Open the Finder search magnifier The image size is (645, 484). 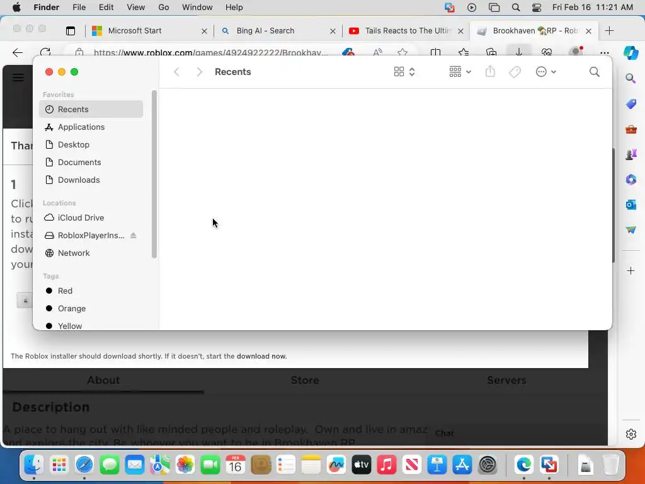point(594,72)
